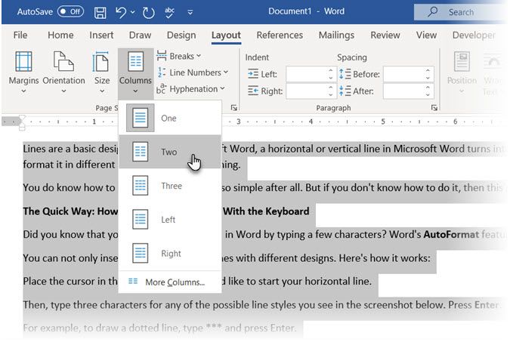Open the Margins tool
This screenshot has width=510, height=342.
pyautogui.click(x=23, y=72)
